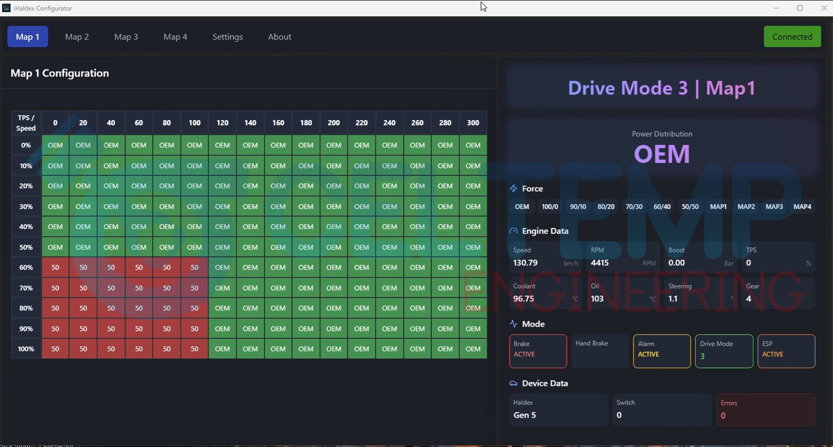Open the About tab
The width and height of the screenshot is (833, 447).
point(279,37)
